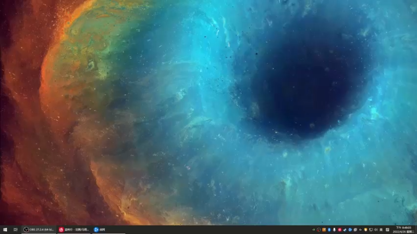Open the Steam tray icon
Image resolution: width=417 pixels, height=234 pixels.
345,230
